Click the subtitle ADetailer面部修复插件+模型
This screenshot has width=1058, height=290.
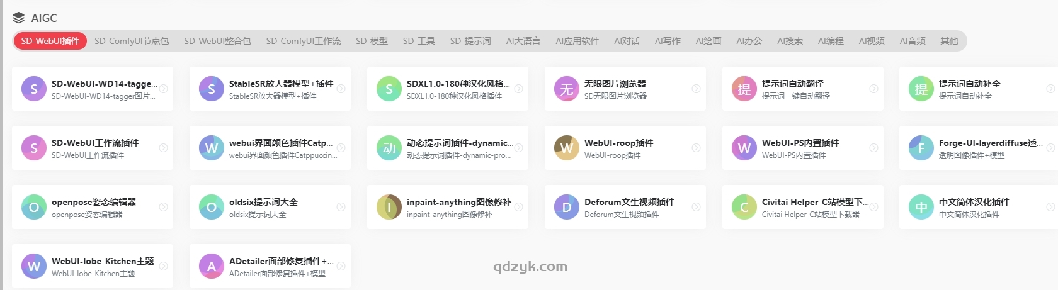[277, 274]
